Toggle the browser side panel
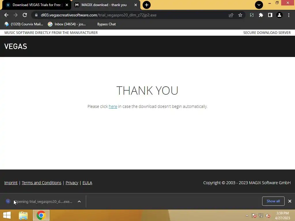The width and height of the screenshot is (295, 221). point(270,15)
